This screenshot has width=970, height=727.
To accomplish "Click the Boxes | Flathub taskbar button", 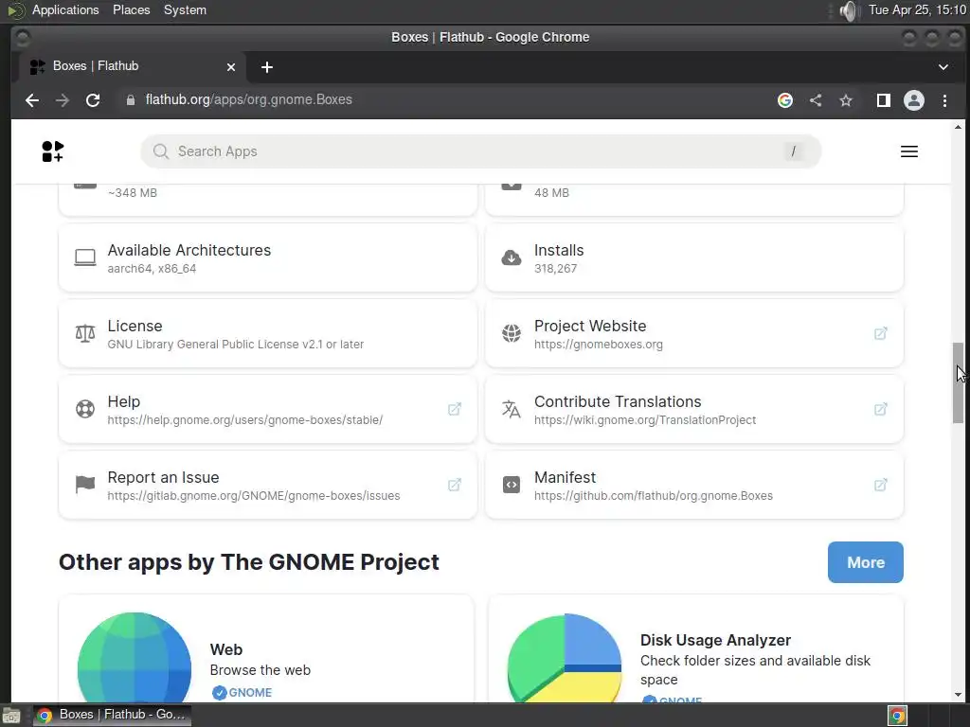I will tap(112, 716).
